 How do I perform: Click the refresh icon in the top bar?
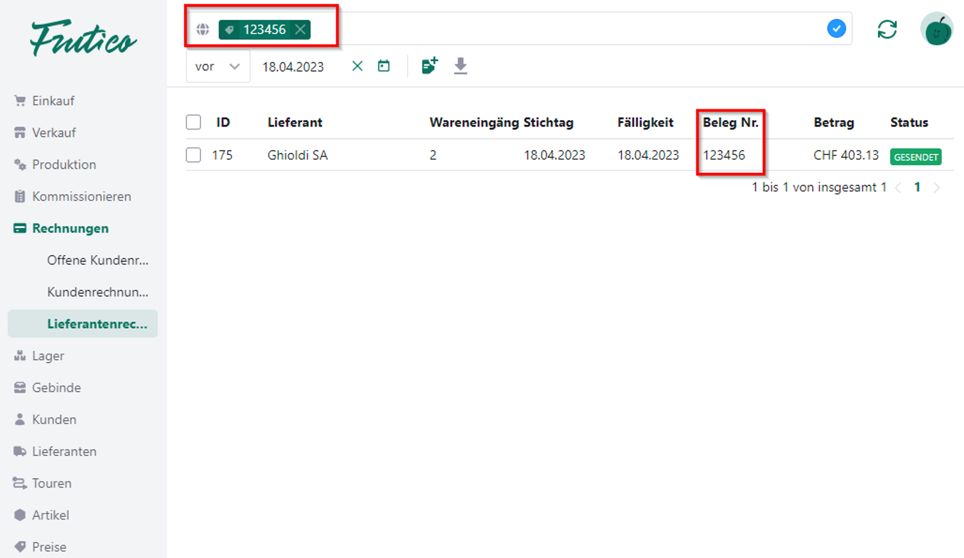click(887, 29)
